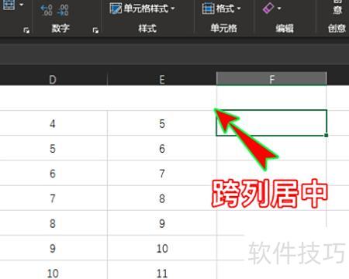
Task: Select cell in column D containing 7
Action: click(x=53, y=198)
